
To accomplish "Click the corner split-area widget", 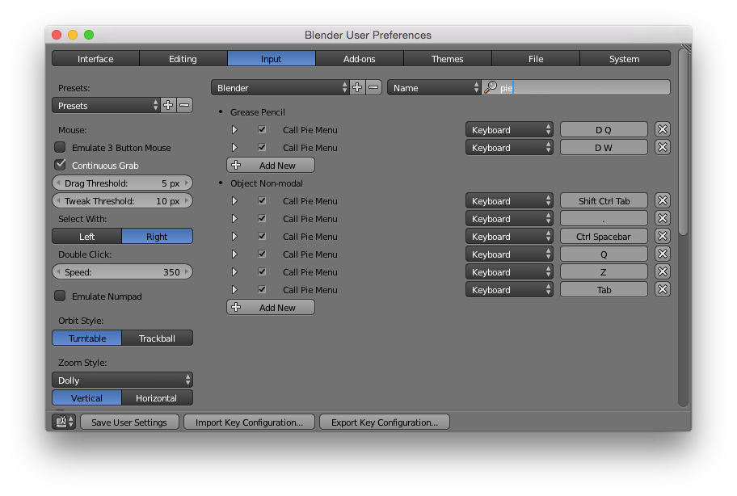I will [x=686, y=48].
